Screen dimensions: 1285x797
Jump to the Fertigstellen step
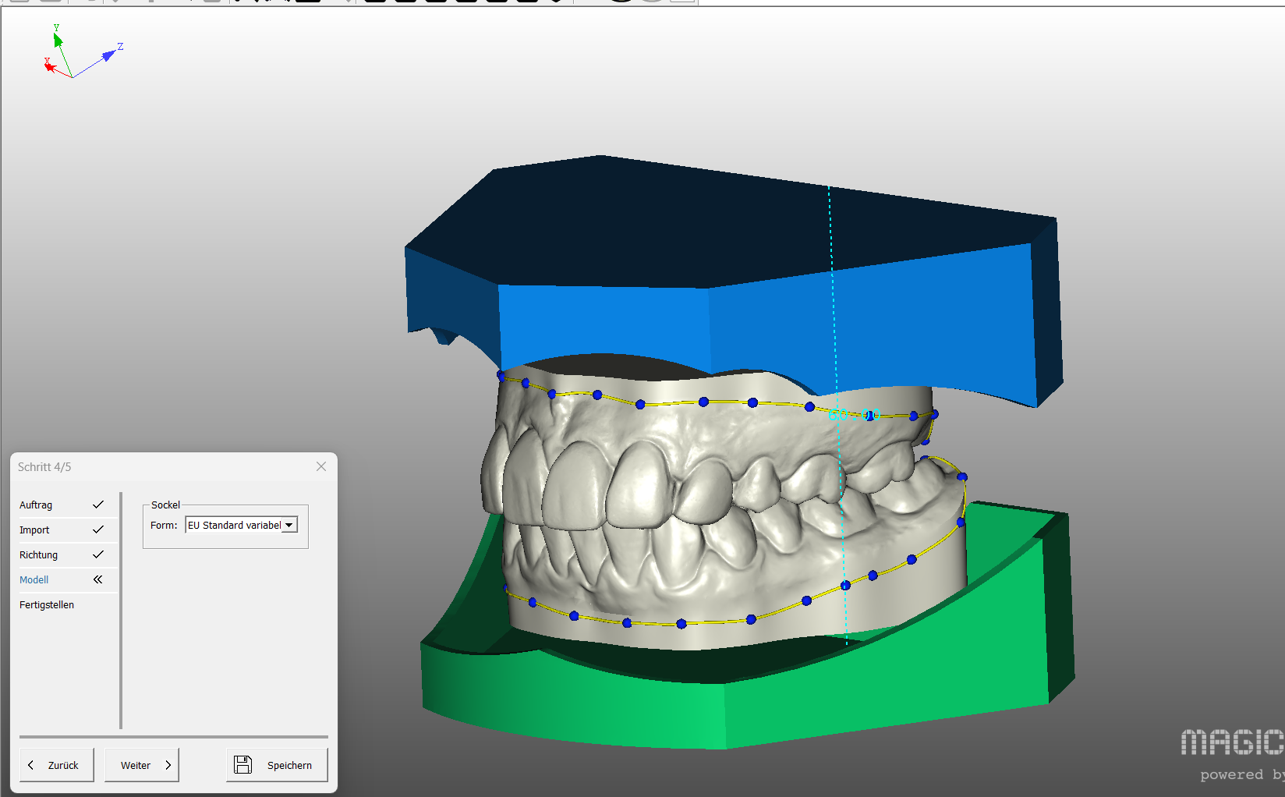47,605
